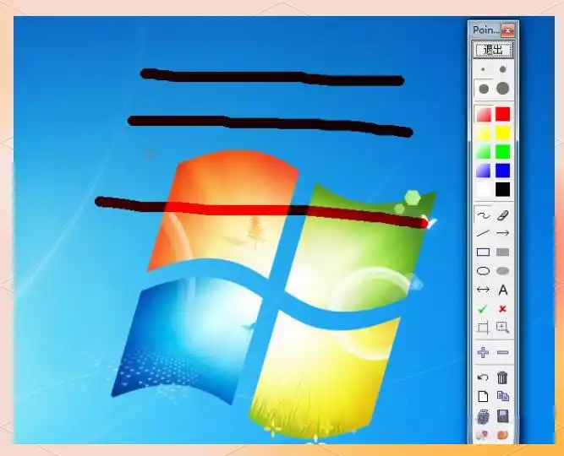Viewport: 564px width, 456px height.
Task: Select the arrow tool
Action: [x=503, y=233]
